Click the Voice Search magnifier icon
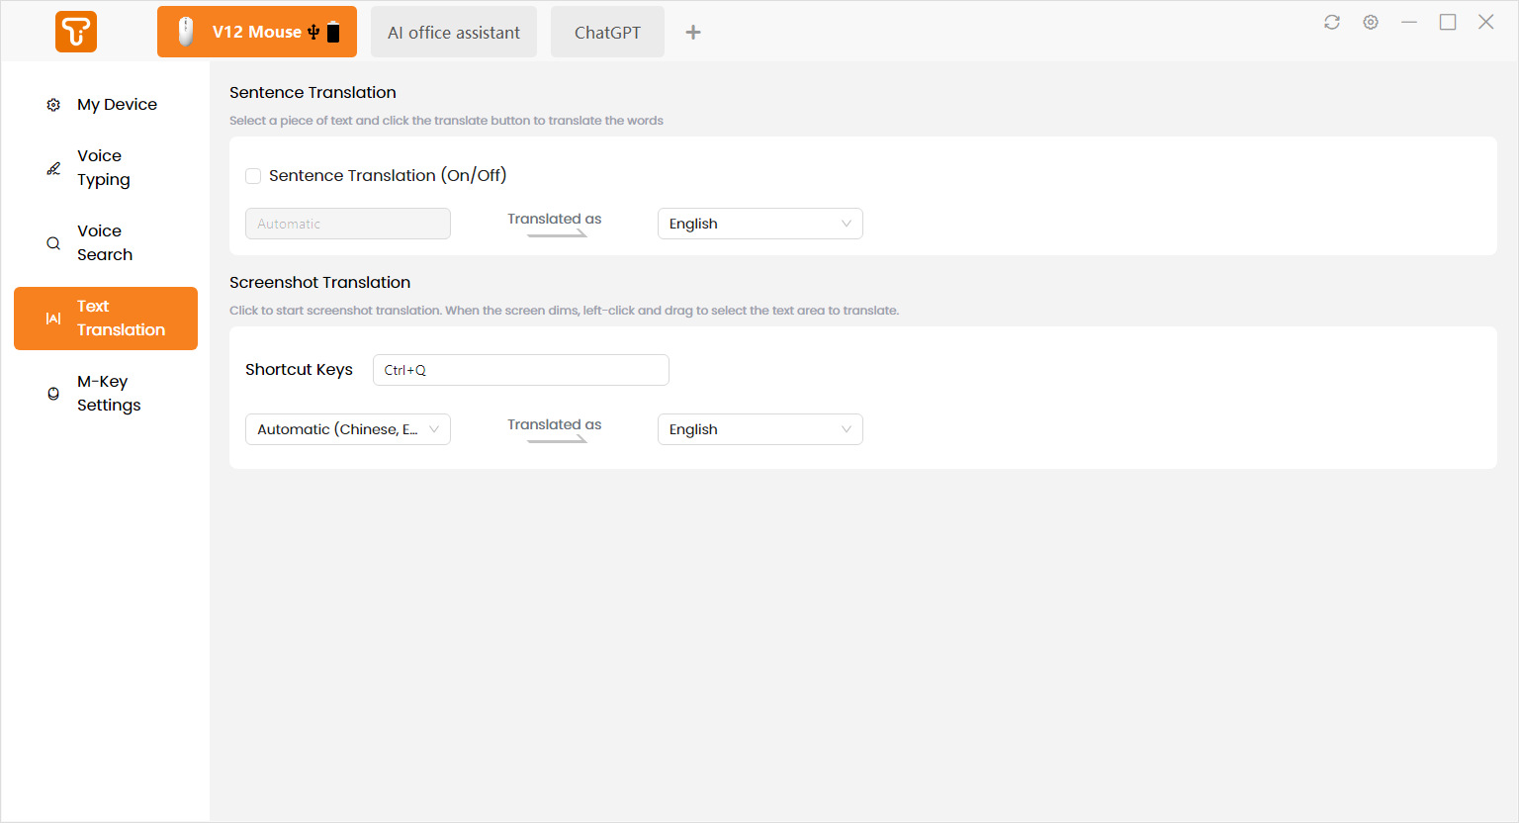This screenshot has height=823, width=1519. pyautogui.click(x=53, y=243)
